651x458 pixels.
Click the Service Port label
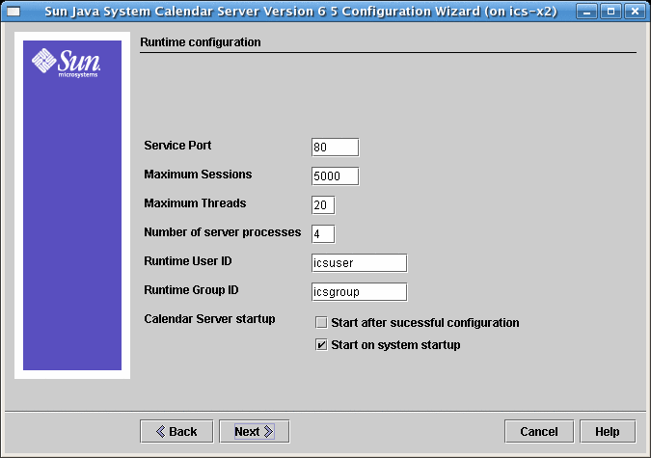pos(177,146)
